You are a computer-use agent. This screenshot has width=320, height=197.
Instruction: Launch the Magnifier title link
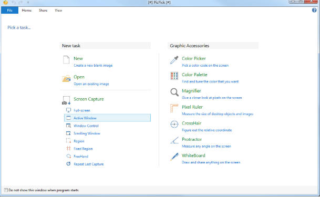point(191,91)
